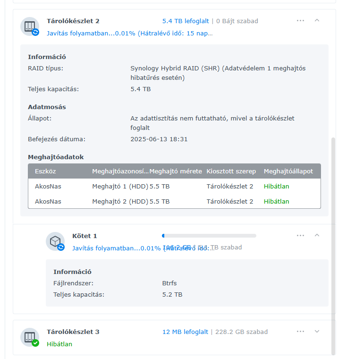
Task: Sort by the Meghajtóállapot column header
Action: [288, 171]
